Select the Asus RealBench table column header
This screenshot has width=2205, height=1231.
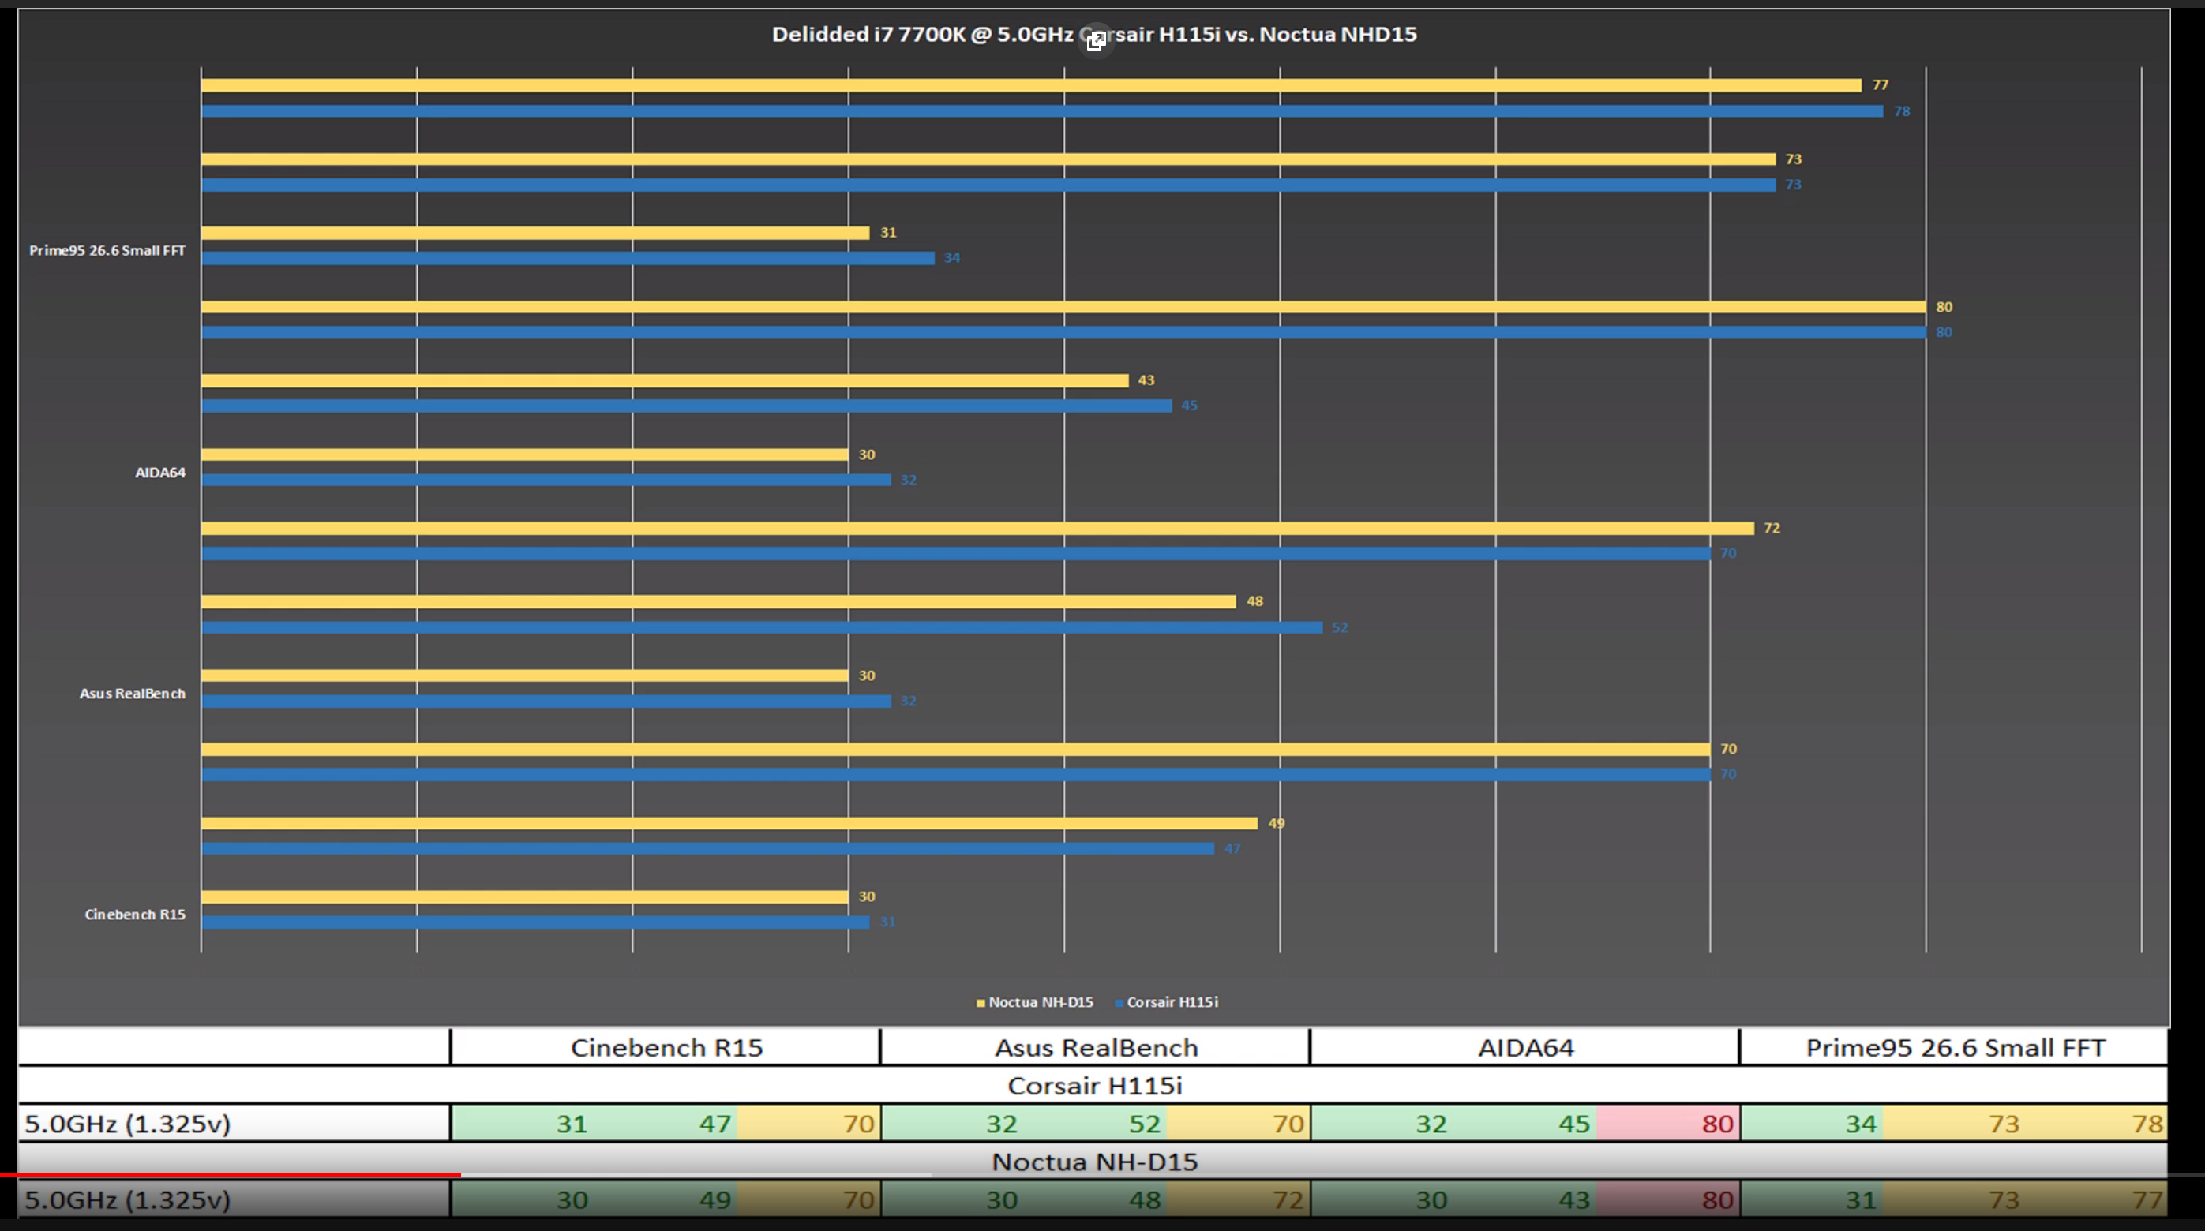(1096, 1047)
